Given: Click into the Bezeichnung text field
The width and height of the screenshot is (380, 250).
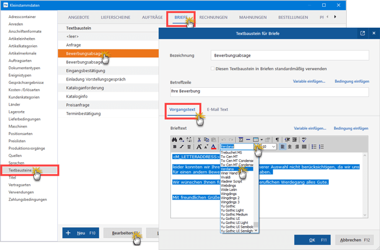Looking at the screenshot, I should click(289, 56).
